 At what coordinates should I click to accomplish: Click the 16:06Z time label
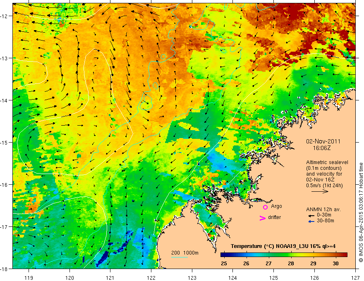tap(321, 148)
